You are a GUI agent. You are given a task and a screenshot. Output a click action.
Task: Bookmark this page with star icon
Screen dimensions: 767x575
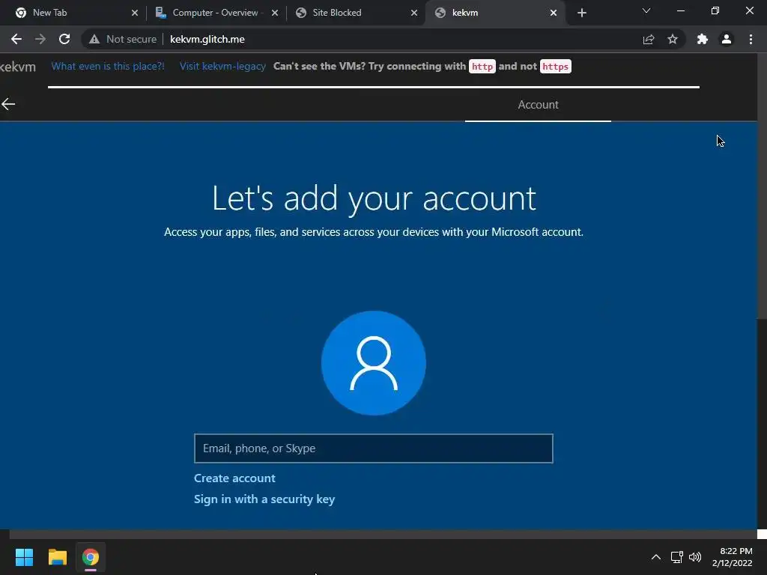click(x=673, y=39)
